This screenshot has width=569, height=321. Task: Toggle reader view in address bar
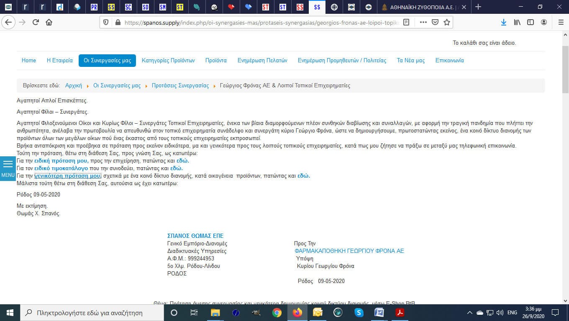406,22
